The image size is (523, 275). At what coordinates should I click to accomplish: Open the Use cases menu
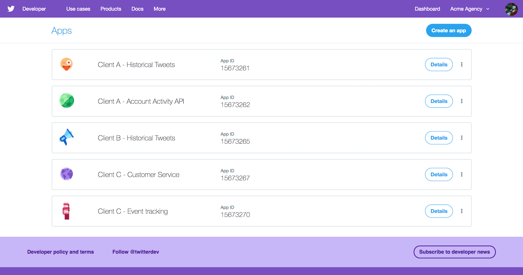point(78,9)
